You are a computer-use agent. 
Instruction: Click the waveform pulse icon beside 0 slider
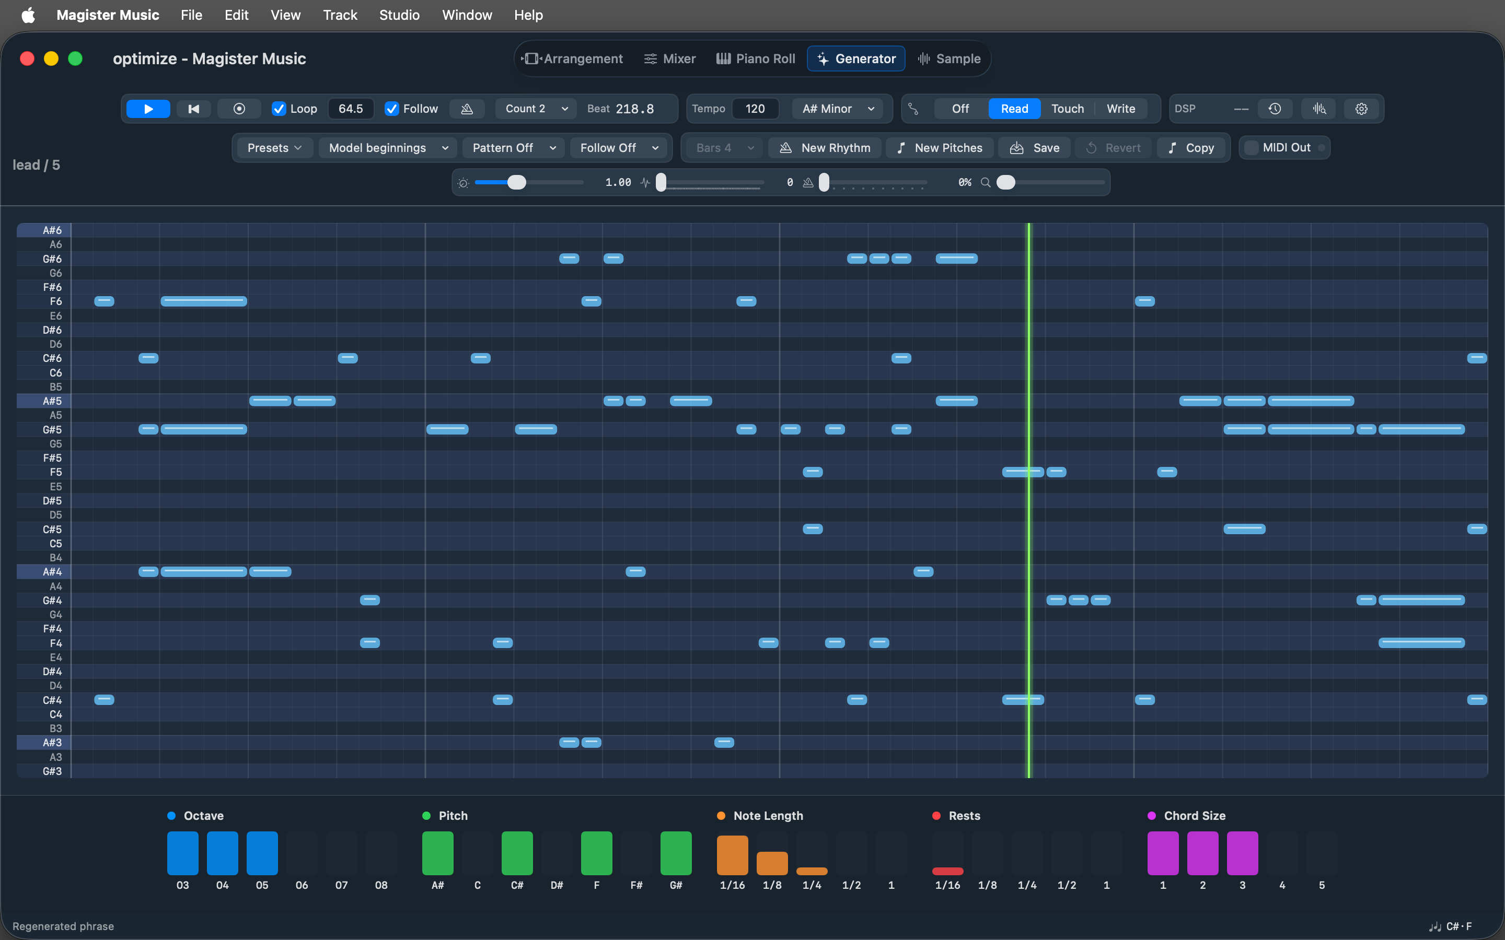645,183
